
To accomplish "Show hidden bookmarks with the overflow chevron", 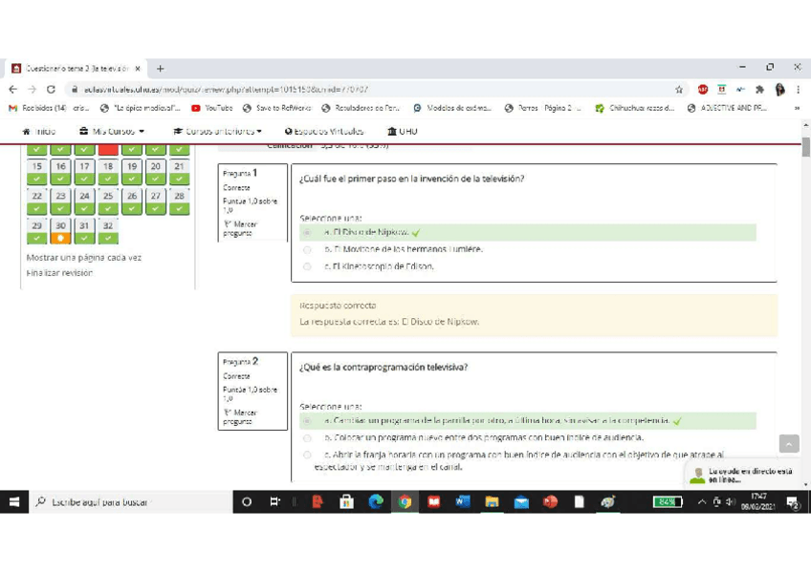I will (x=796, y=108).
